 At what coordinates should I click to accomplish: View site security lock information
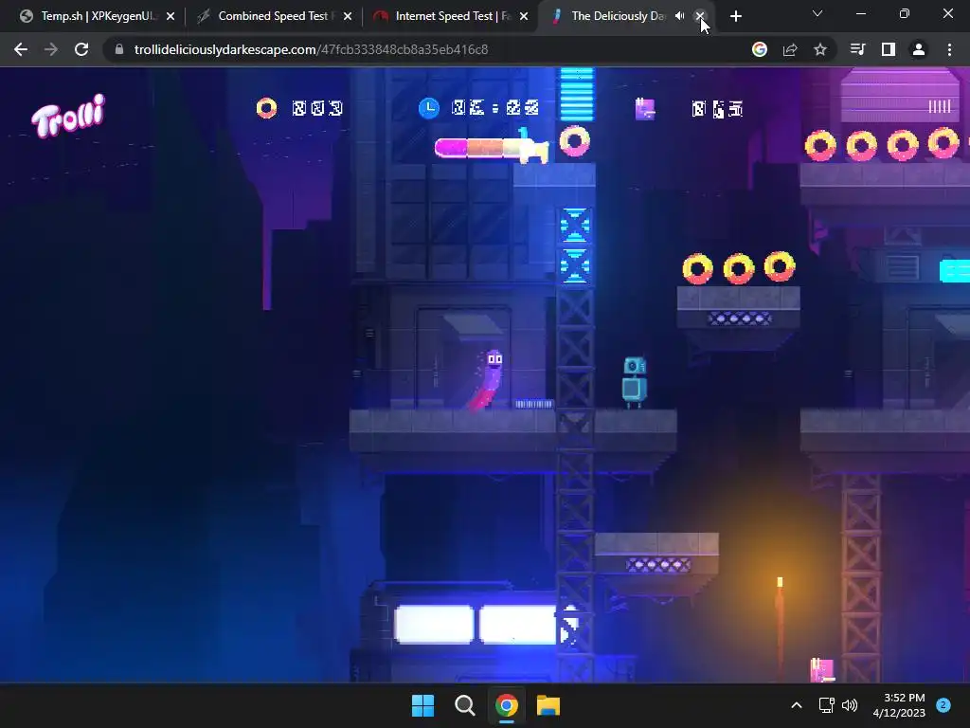[x=119, y=49]
